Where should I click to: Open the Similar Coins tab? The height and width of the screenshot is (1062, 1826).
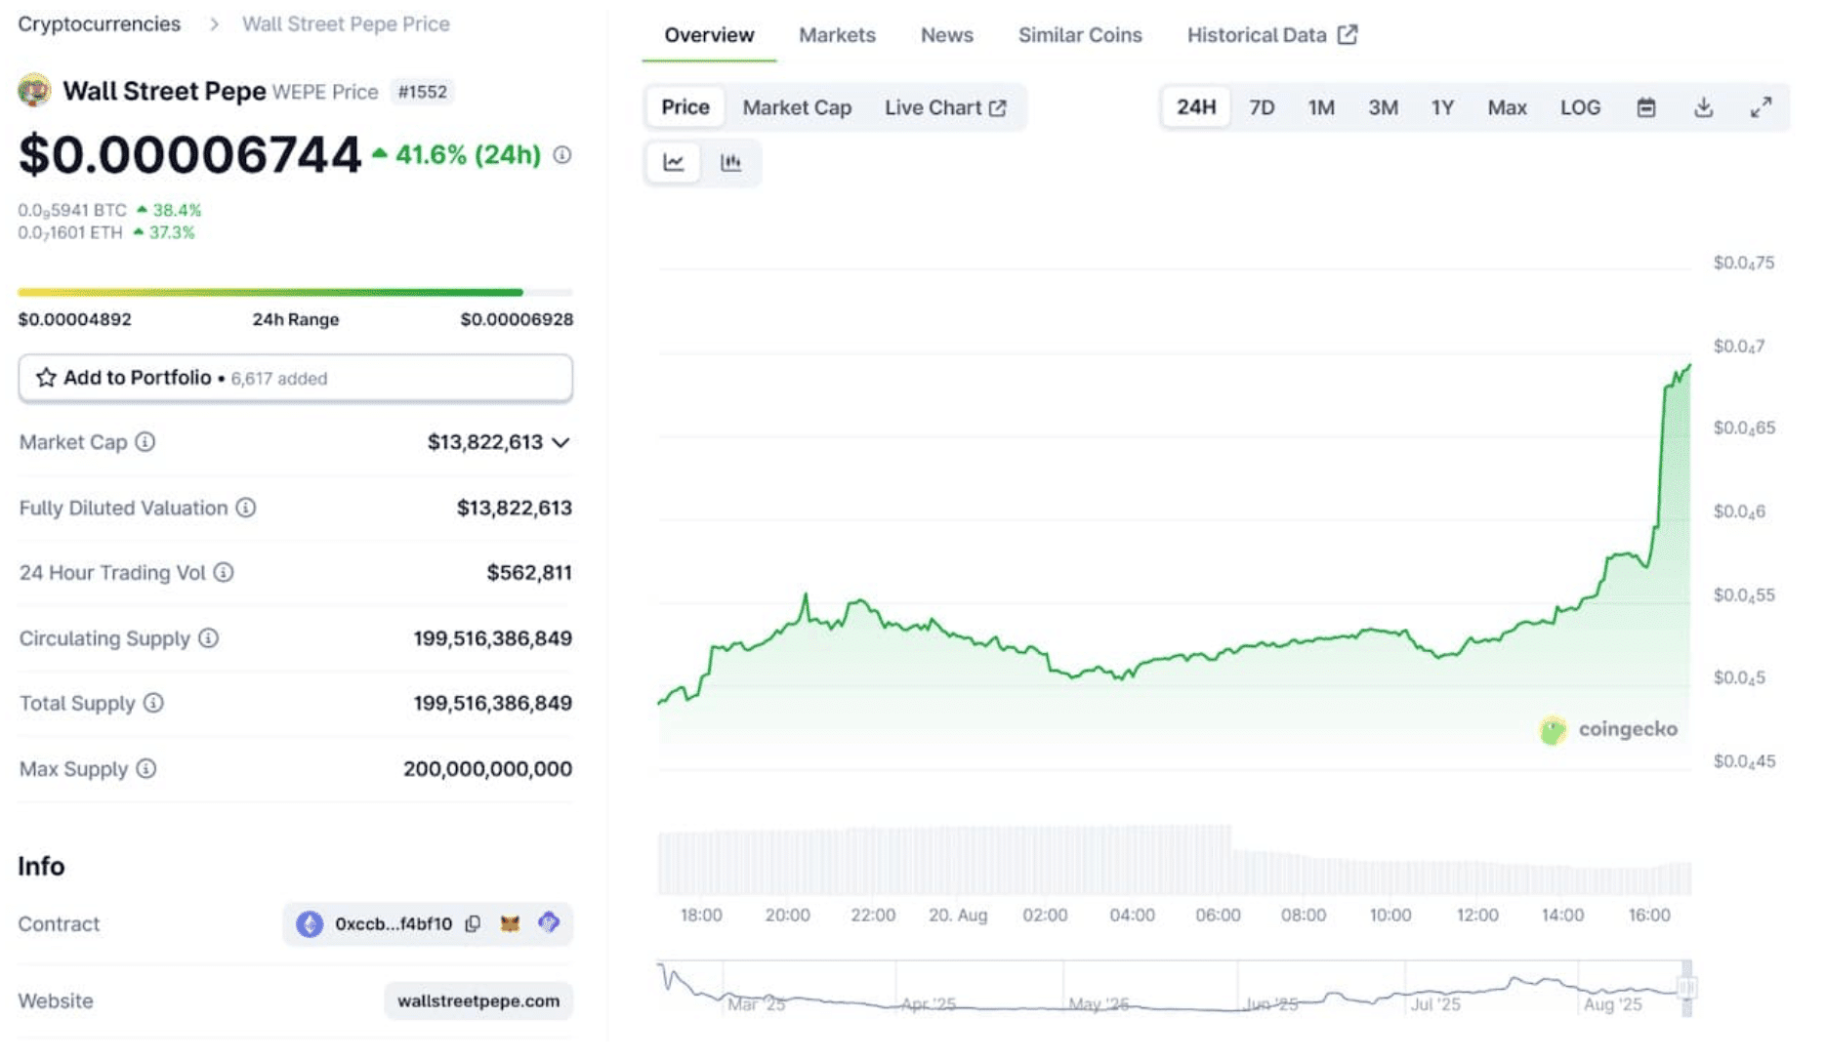coord(1080,35)
